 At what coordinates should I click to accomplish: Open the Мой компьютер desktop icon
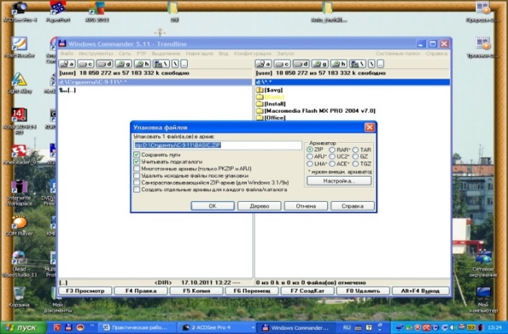point(483,300)
